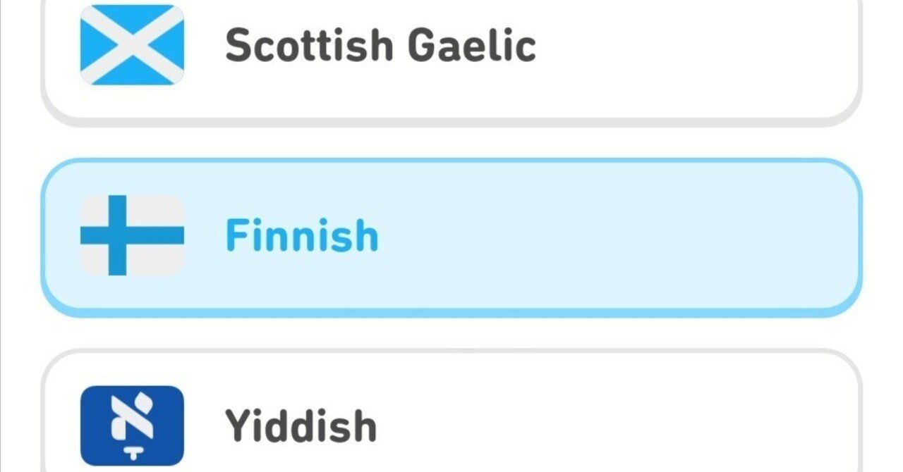
Task: Click the Yiddish aleph letter icon
Action: pyautogui.click(x=132, y=426)
